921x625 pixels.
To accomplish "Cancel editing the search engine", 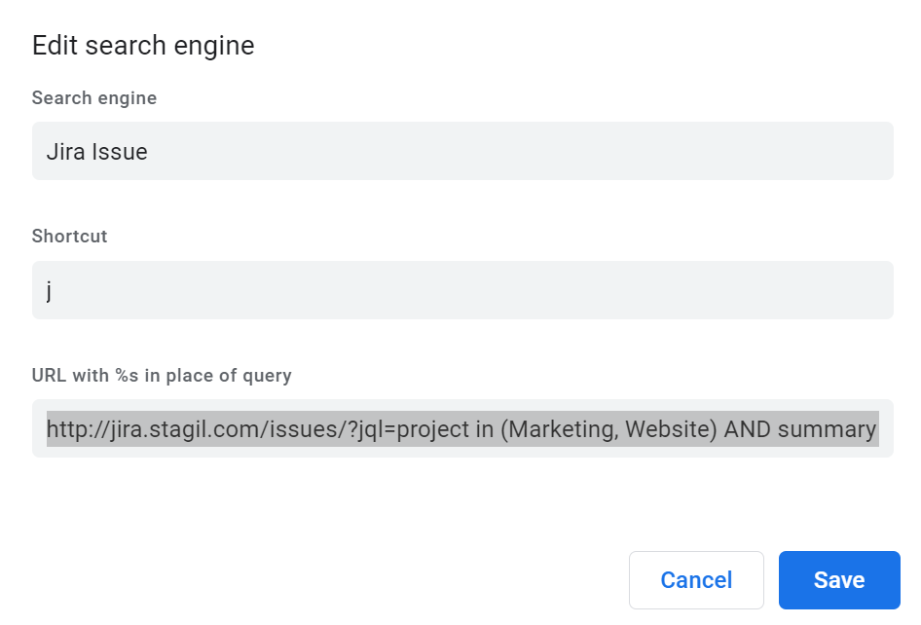I will coord(696,580).
